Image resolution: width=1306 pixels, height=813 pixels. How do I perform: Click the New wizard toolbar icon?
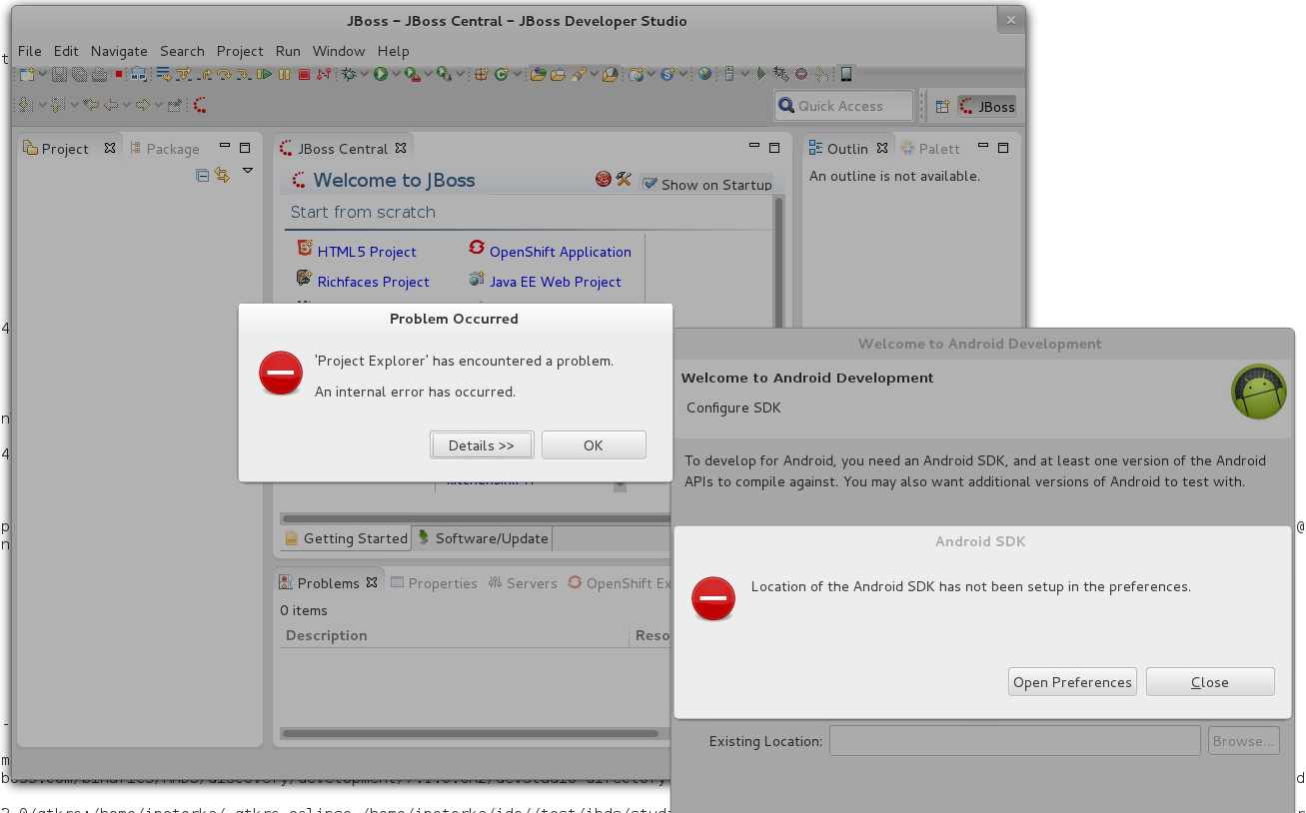coord(27,74)
